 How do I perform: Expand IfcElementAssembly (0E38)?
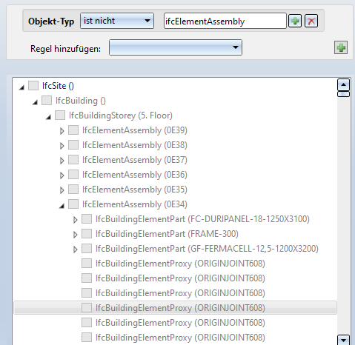[x=62, y=146]
